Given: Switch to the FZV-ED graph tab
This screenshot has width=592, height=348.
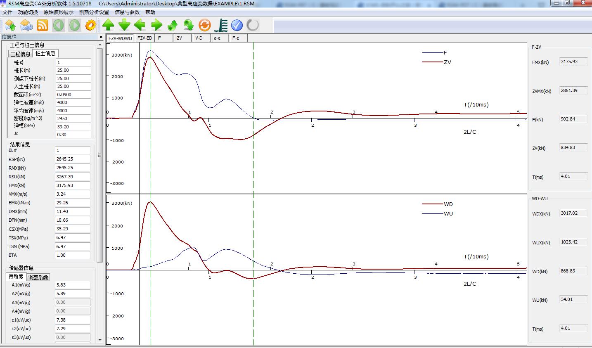Looking at the screenshot, I should click(144, 38).
